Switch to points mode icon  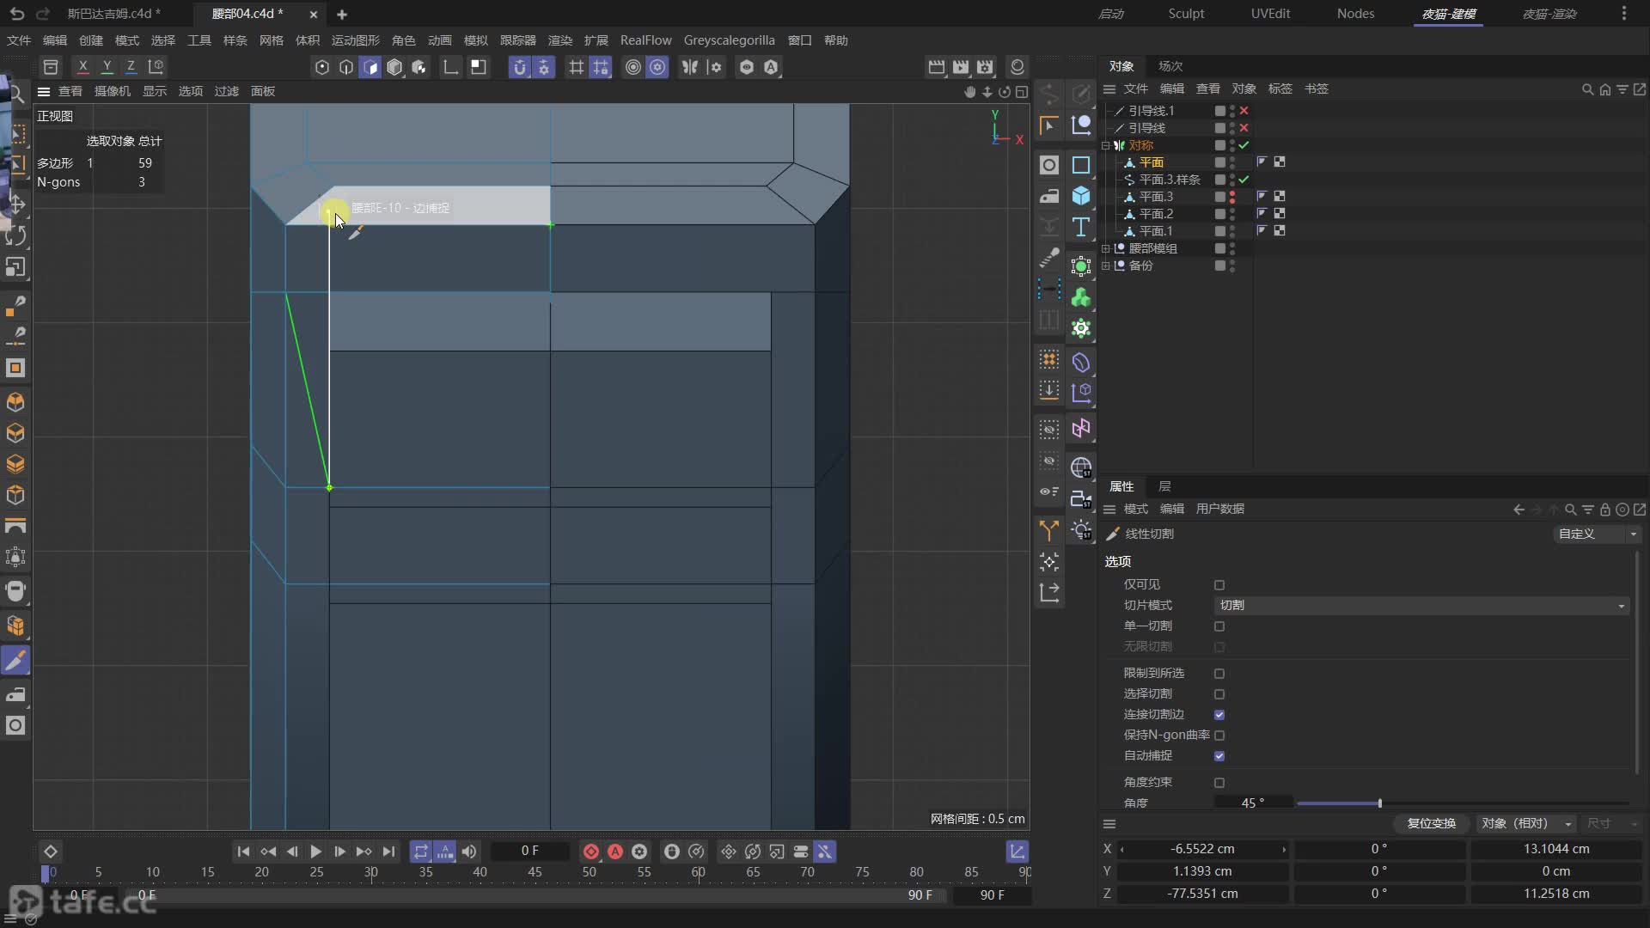pyautogui.click(x=322, y=67)
